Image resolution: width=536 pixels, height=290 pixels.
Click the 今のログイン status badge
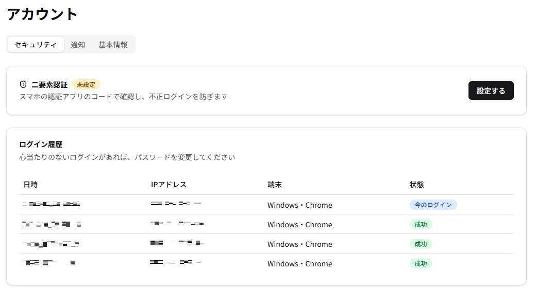pyautogui.click(x=433, y=205)
